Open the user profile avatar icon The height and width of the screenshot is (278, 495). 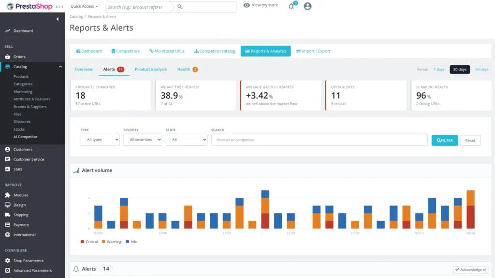tap(307, 6)
